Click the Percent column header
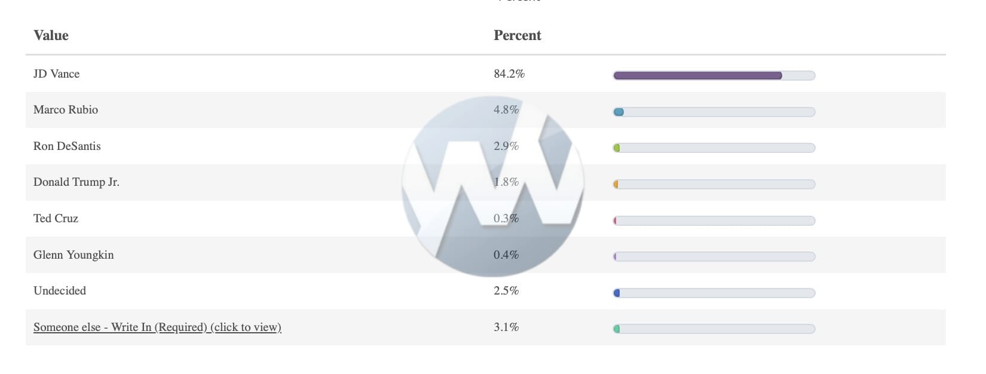 517,36
